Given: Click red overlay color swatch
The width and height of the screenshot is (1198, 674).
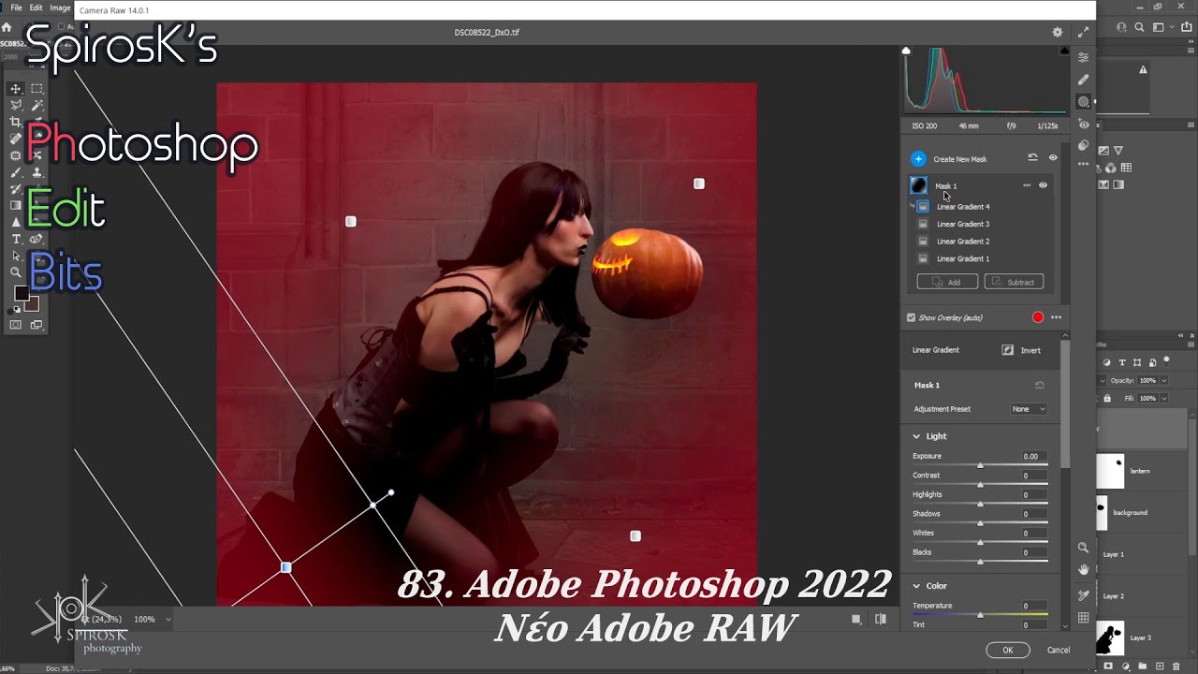Looking at the screenshot, I should 1038,317.
